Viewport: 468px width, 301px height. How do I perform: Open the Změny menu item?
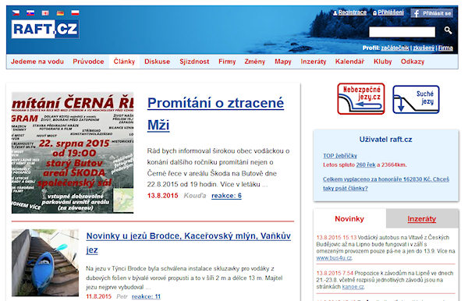tap(255, 62)
